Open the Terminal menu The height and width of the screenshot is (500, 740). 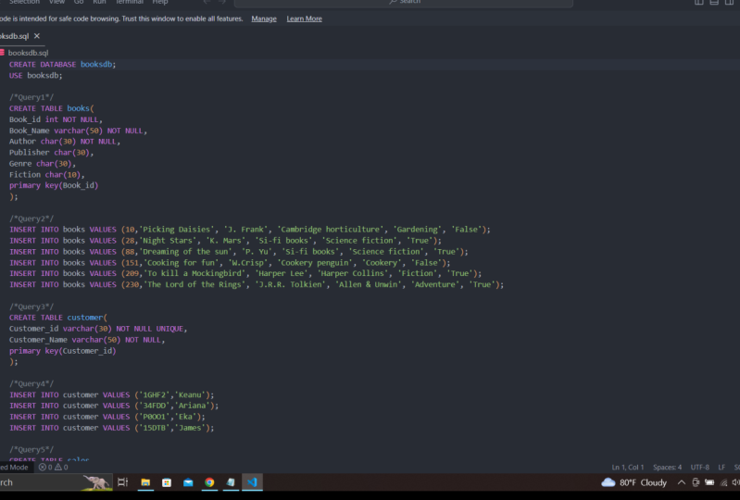point(130,3)
